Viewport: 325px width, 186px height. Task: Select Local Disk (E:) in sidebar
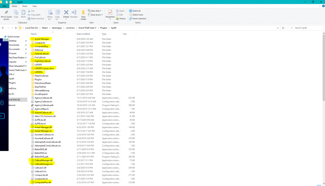point(14,99)
